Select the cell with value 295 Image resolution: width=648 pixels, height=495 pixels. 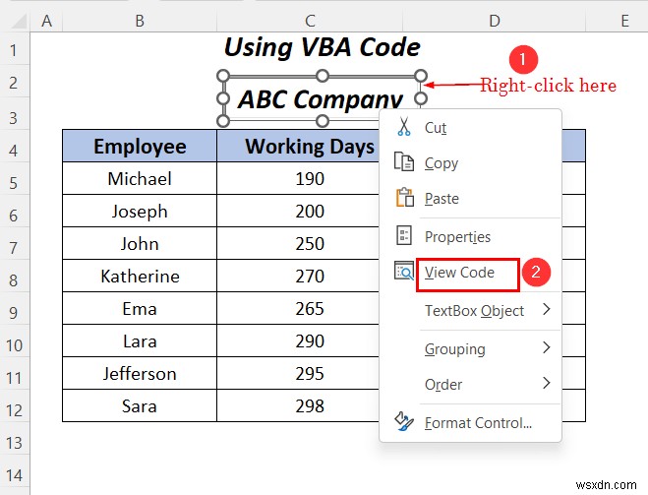click(298, 373)
